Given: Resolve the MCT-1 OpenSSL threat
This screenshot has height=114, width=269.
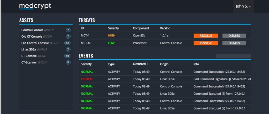Looking at the screenshot, I should click(206, 36).
